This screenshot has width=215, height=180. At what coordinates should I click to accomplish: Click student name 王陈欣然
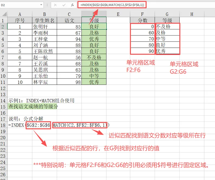pos(44,51)
